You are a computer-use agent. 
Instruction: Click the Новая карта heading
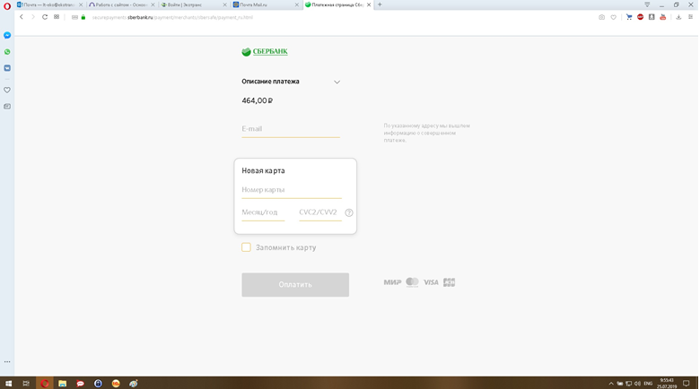(263, 171)
